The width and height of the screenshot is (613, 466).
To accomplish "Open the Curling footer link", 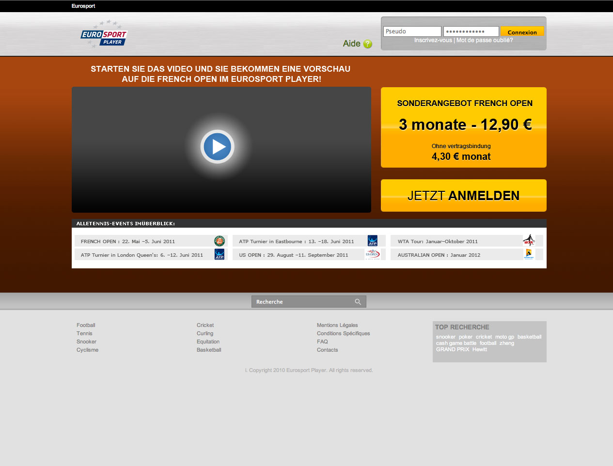I will coord(205,333).
